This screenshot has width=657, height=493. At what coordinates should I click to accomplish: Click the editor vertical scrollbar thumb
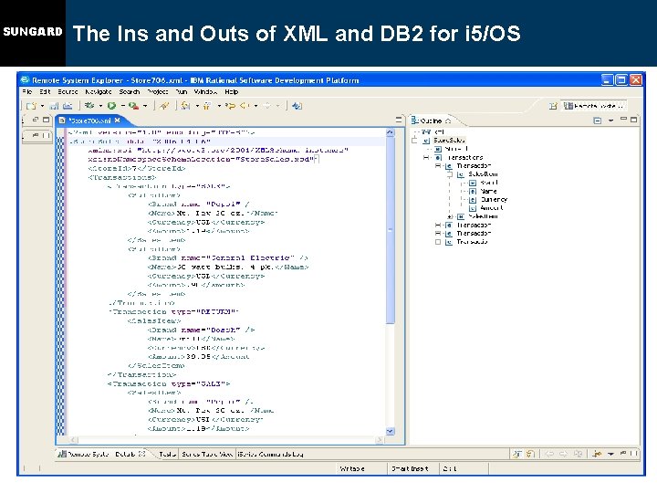coord(391,230)
